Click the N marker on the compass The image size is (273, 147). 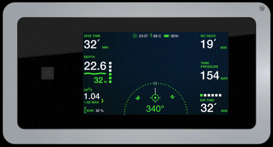coord(172,97)
